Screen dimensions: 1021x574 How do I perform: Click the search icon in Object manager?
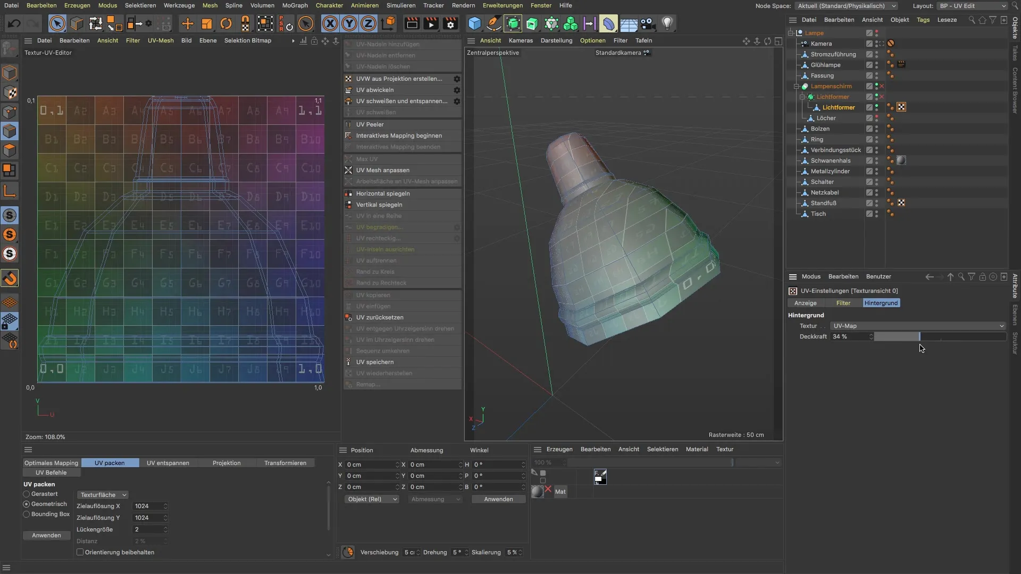(x=972, y=20)
